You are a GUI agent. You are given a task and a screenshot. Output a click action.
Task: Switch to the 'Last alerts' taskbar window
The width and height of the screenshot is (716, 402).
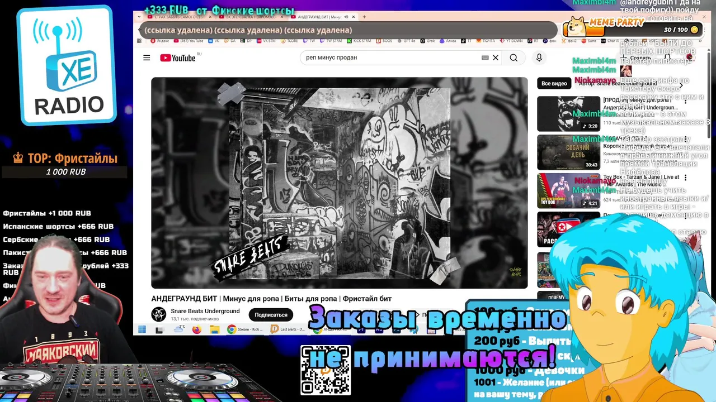288,329
